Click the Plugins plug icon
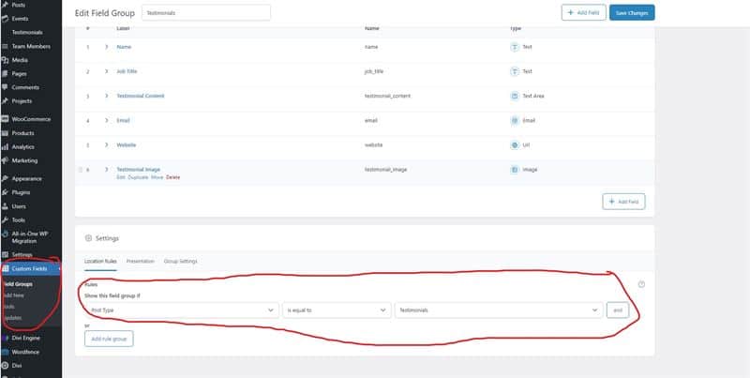The image size is (750, 378). (6, 192)
